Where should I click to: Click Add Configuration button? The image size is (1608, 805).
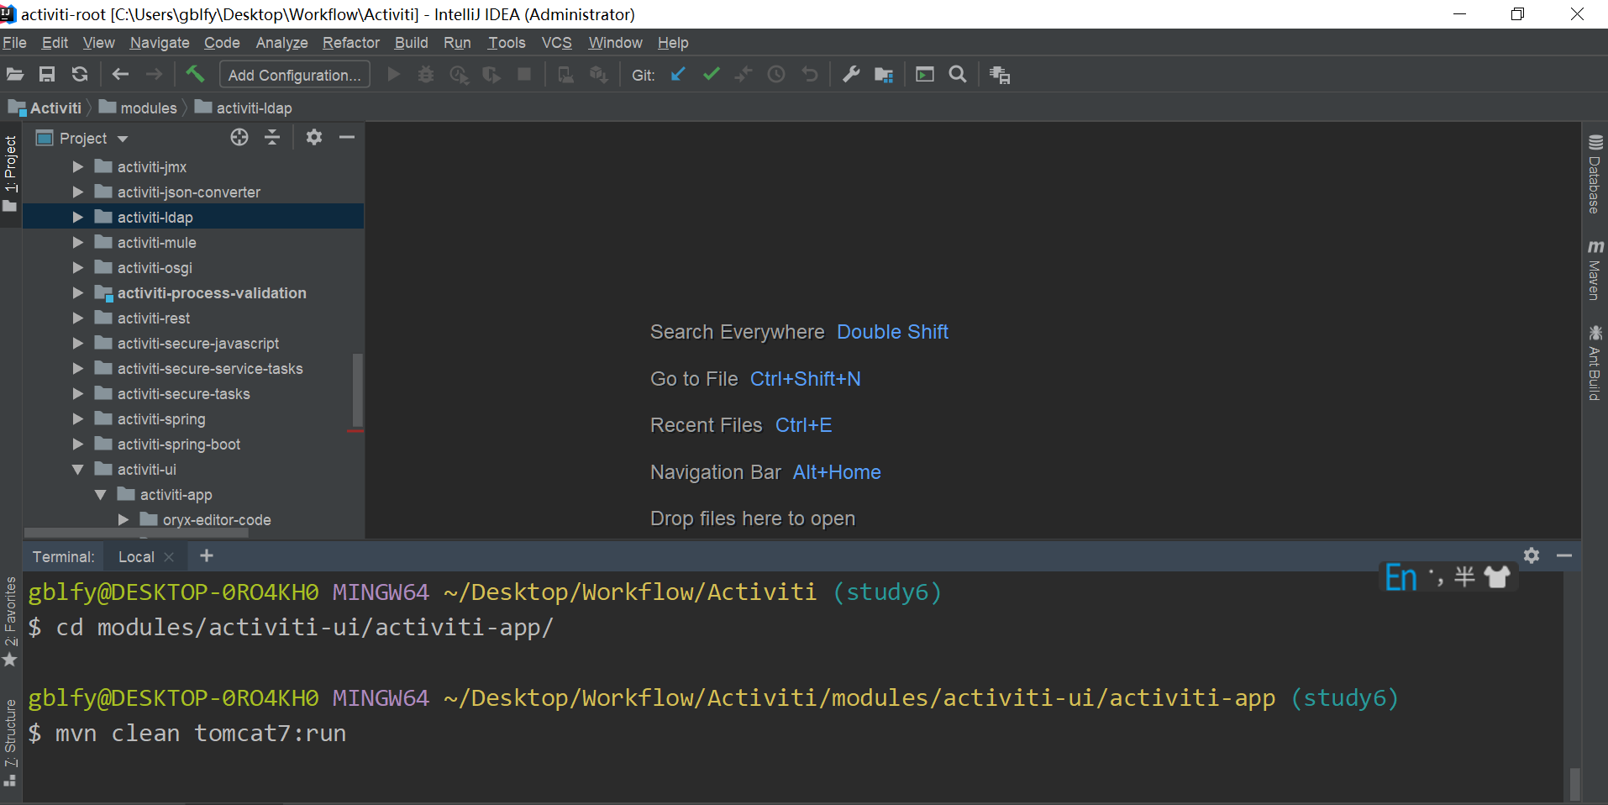[x=294, y=75]
